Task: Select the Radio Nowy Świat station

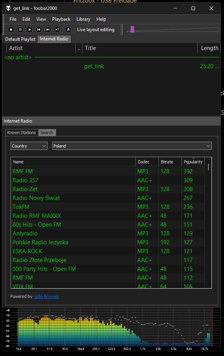Action: 36,198
